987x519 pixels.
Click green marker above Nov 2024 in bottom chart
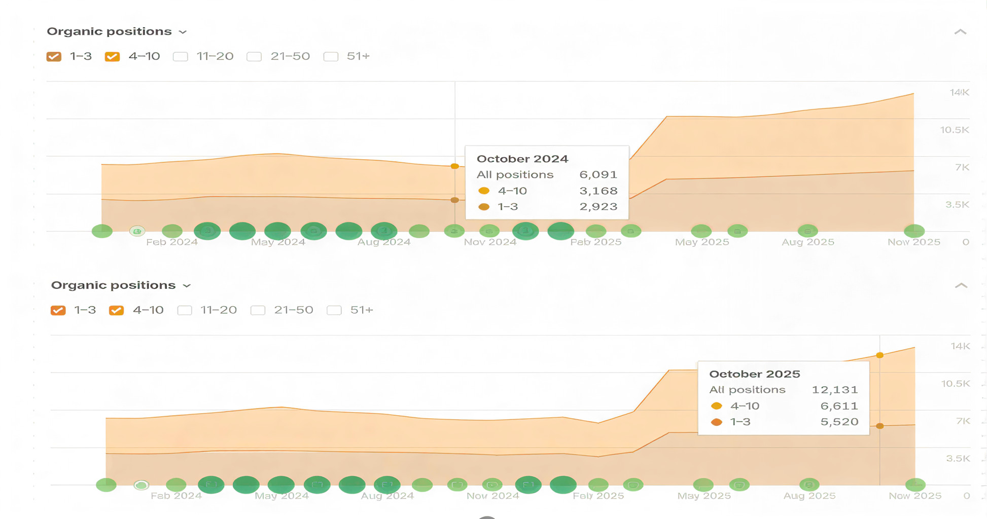click(492, 485)
